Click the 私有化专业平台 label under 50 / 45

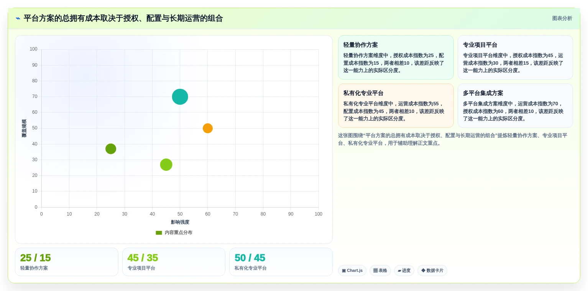pyautogui.click(x=251, y=268)
